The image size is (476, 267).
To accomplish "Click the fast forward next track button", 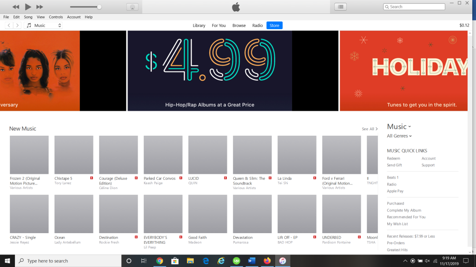I will (x=40, y=6).
